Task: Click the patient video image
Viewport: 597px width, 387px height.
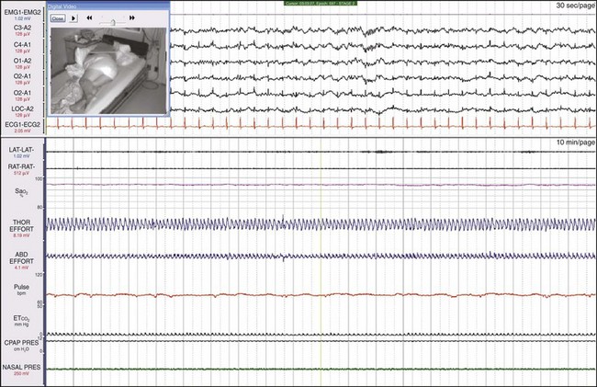Action: pyautogui.click(x=107, y=69)
